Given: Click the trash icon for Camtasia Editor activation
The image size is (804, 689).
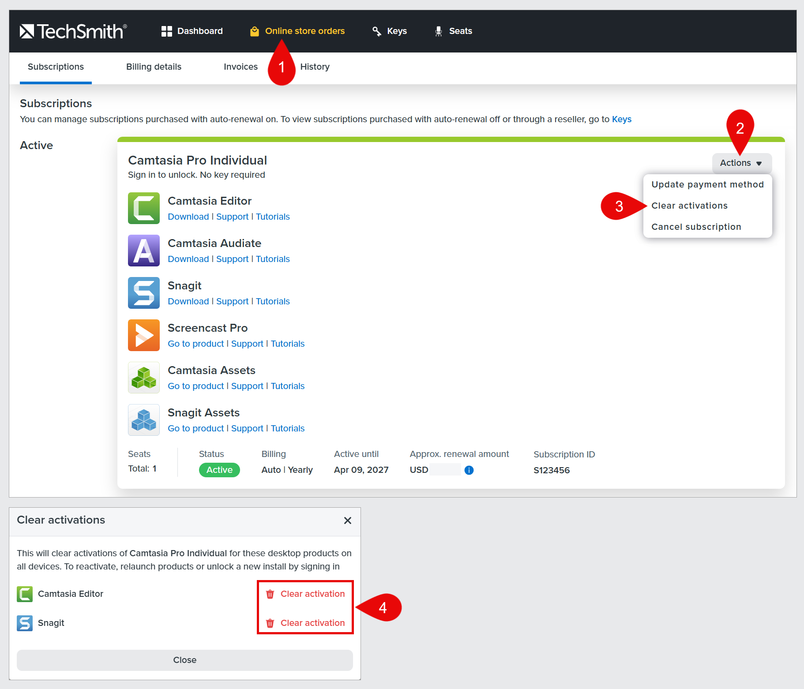Looking at the screenshot, I should tap(270, 594).
